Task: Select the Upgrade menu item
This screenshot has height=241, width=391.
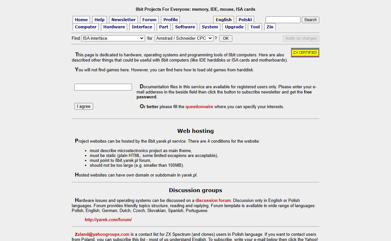Action: point(234,27)
